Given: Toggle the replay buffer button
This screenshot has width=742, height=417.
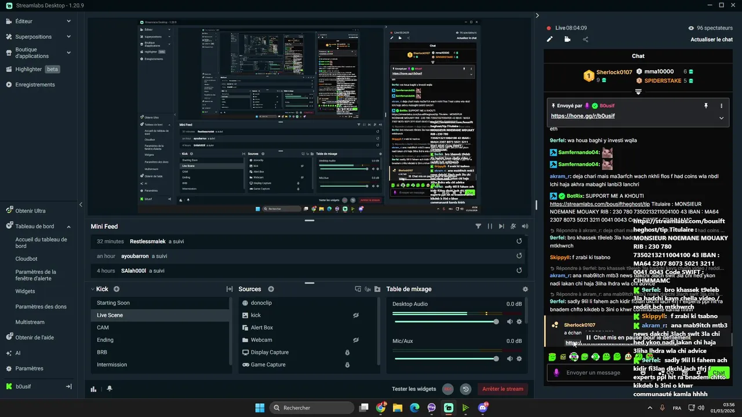Looking at the screenshot, I should pos(465,389).
